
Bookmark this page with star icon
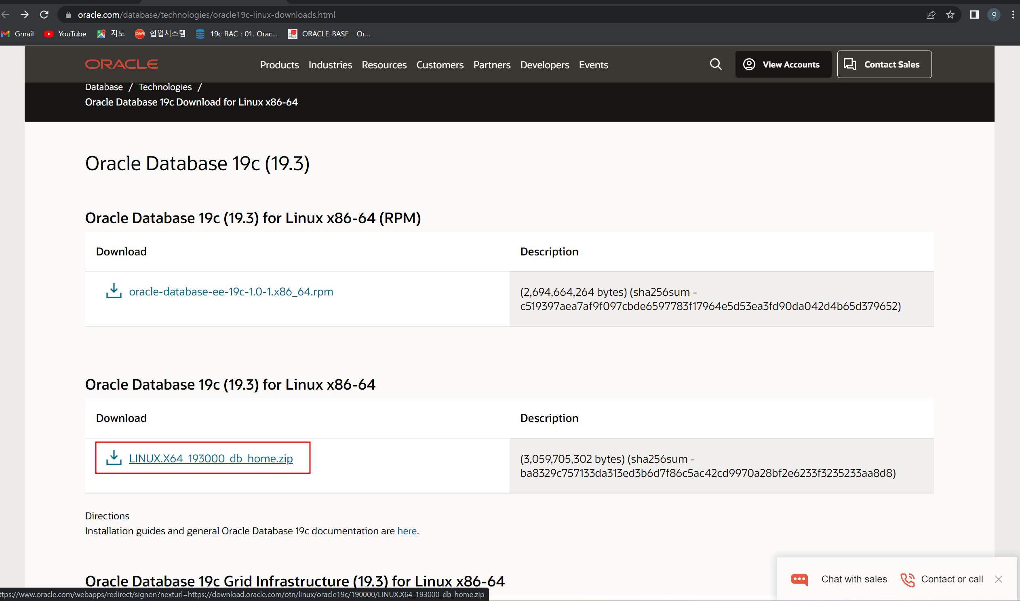pos(950,15)
